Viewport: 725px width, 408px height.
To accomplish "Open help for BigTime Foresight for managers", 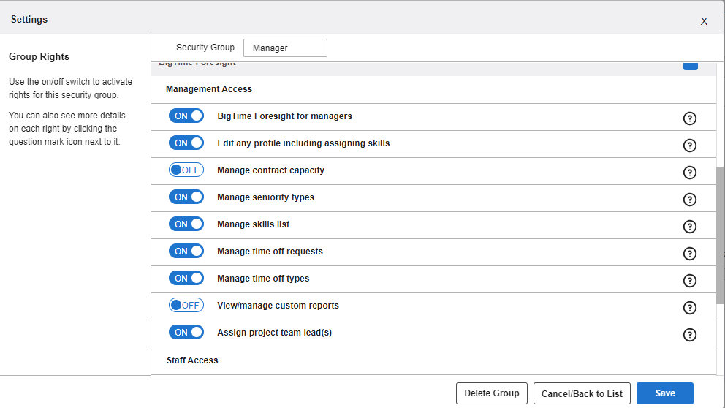I will pyautogui.click(x=689, y=118).
